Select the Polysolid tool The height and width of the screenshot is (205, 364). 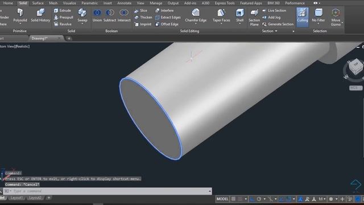point(20,15)
